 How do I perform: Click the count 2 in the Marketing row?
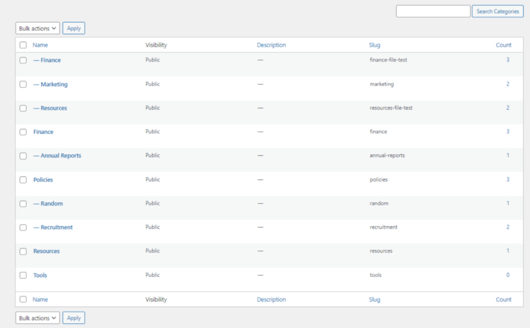click(x=507, y=84)
